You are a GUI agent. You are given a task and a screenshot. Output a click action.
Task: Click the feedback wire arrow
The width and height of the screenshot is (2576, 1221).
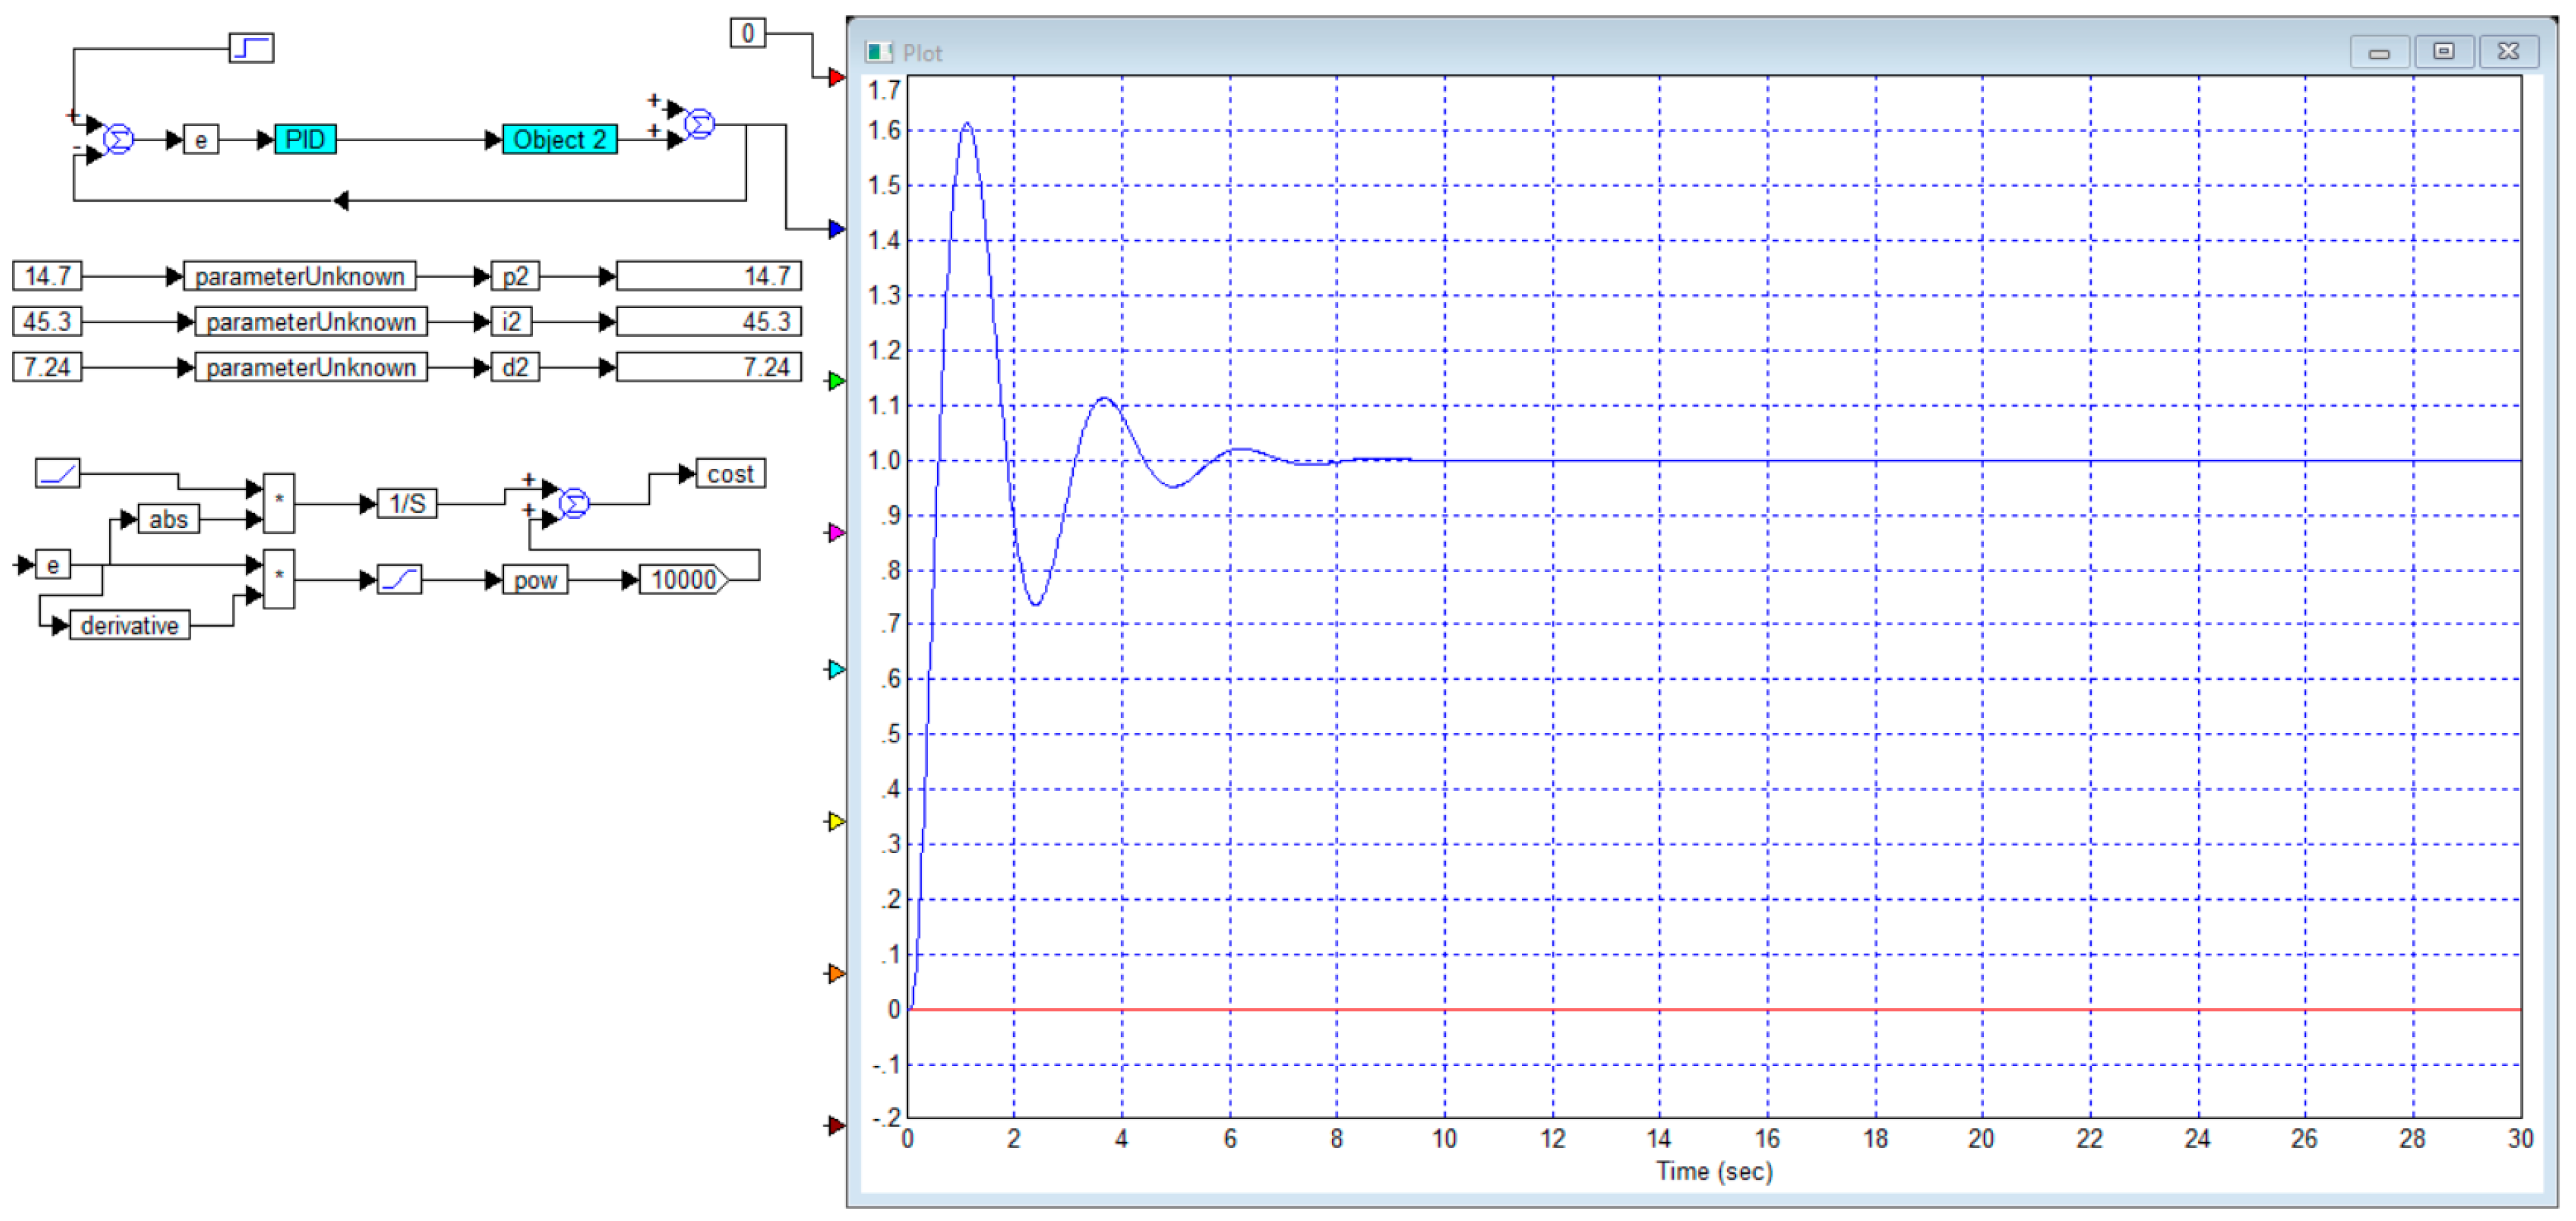click(341, 201)
